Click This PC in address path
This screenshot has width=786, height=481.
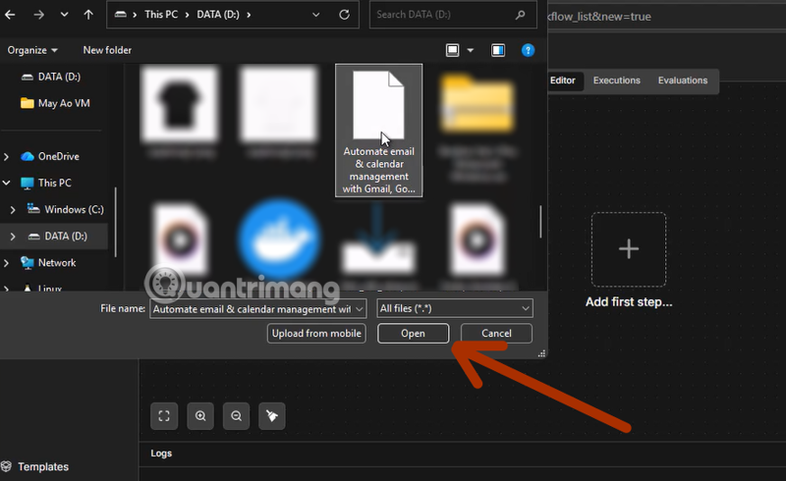click(161, 15)
